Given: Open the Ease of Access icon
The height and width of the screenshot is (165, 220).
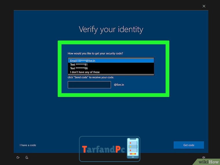Looking at the screenshot, I should [x=18, y=157].
